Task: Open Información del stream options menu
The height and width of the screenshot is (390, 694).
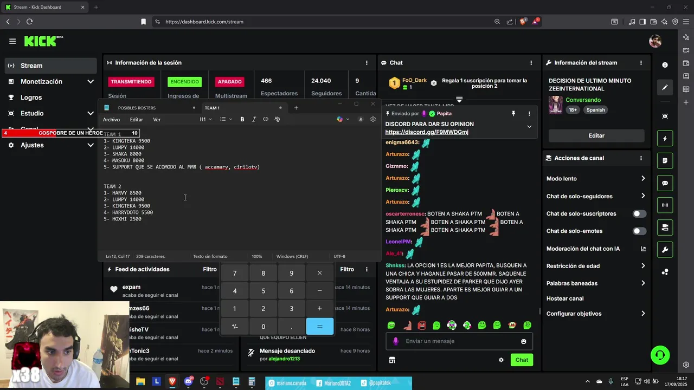Action: 641,63
